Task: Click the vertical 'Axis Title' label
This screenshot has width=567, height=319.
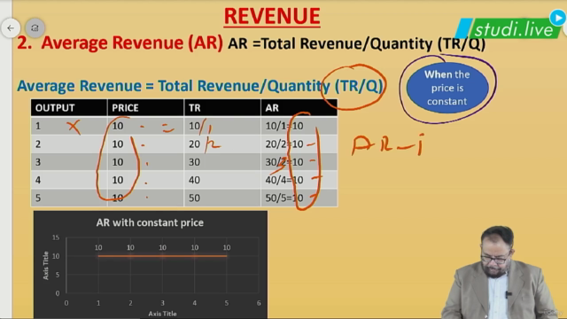Action: point(45,266)
